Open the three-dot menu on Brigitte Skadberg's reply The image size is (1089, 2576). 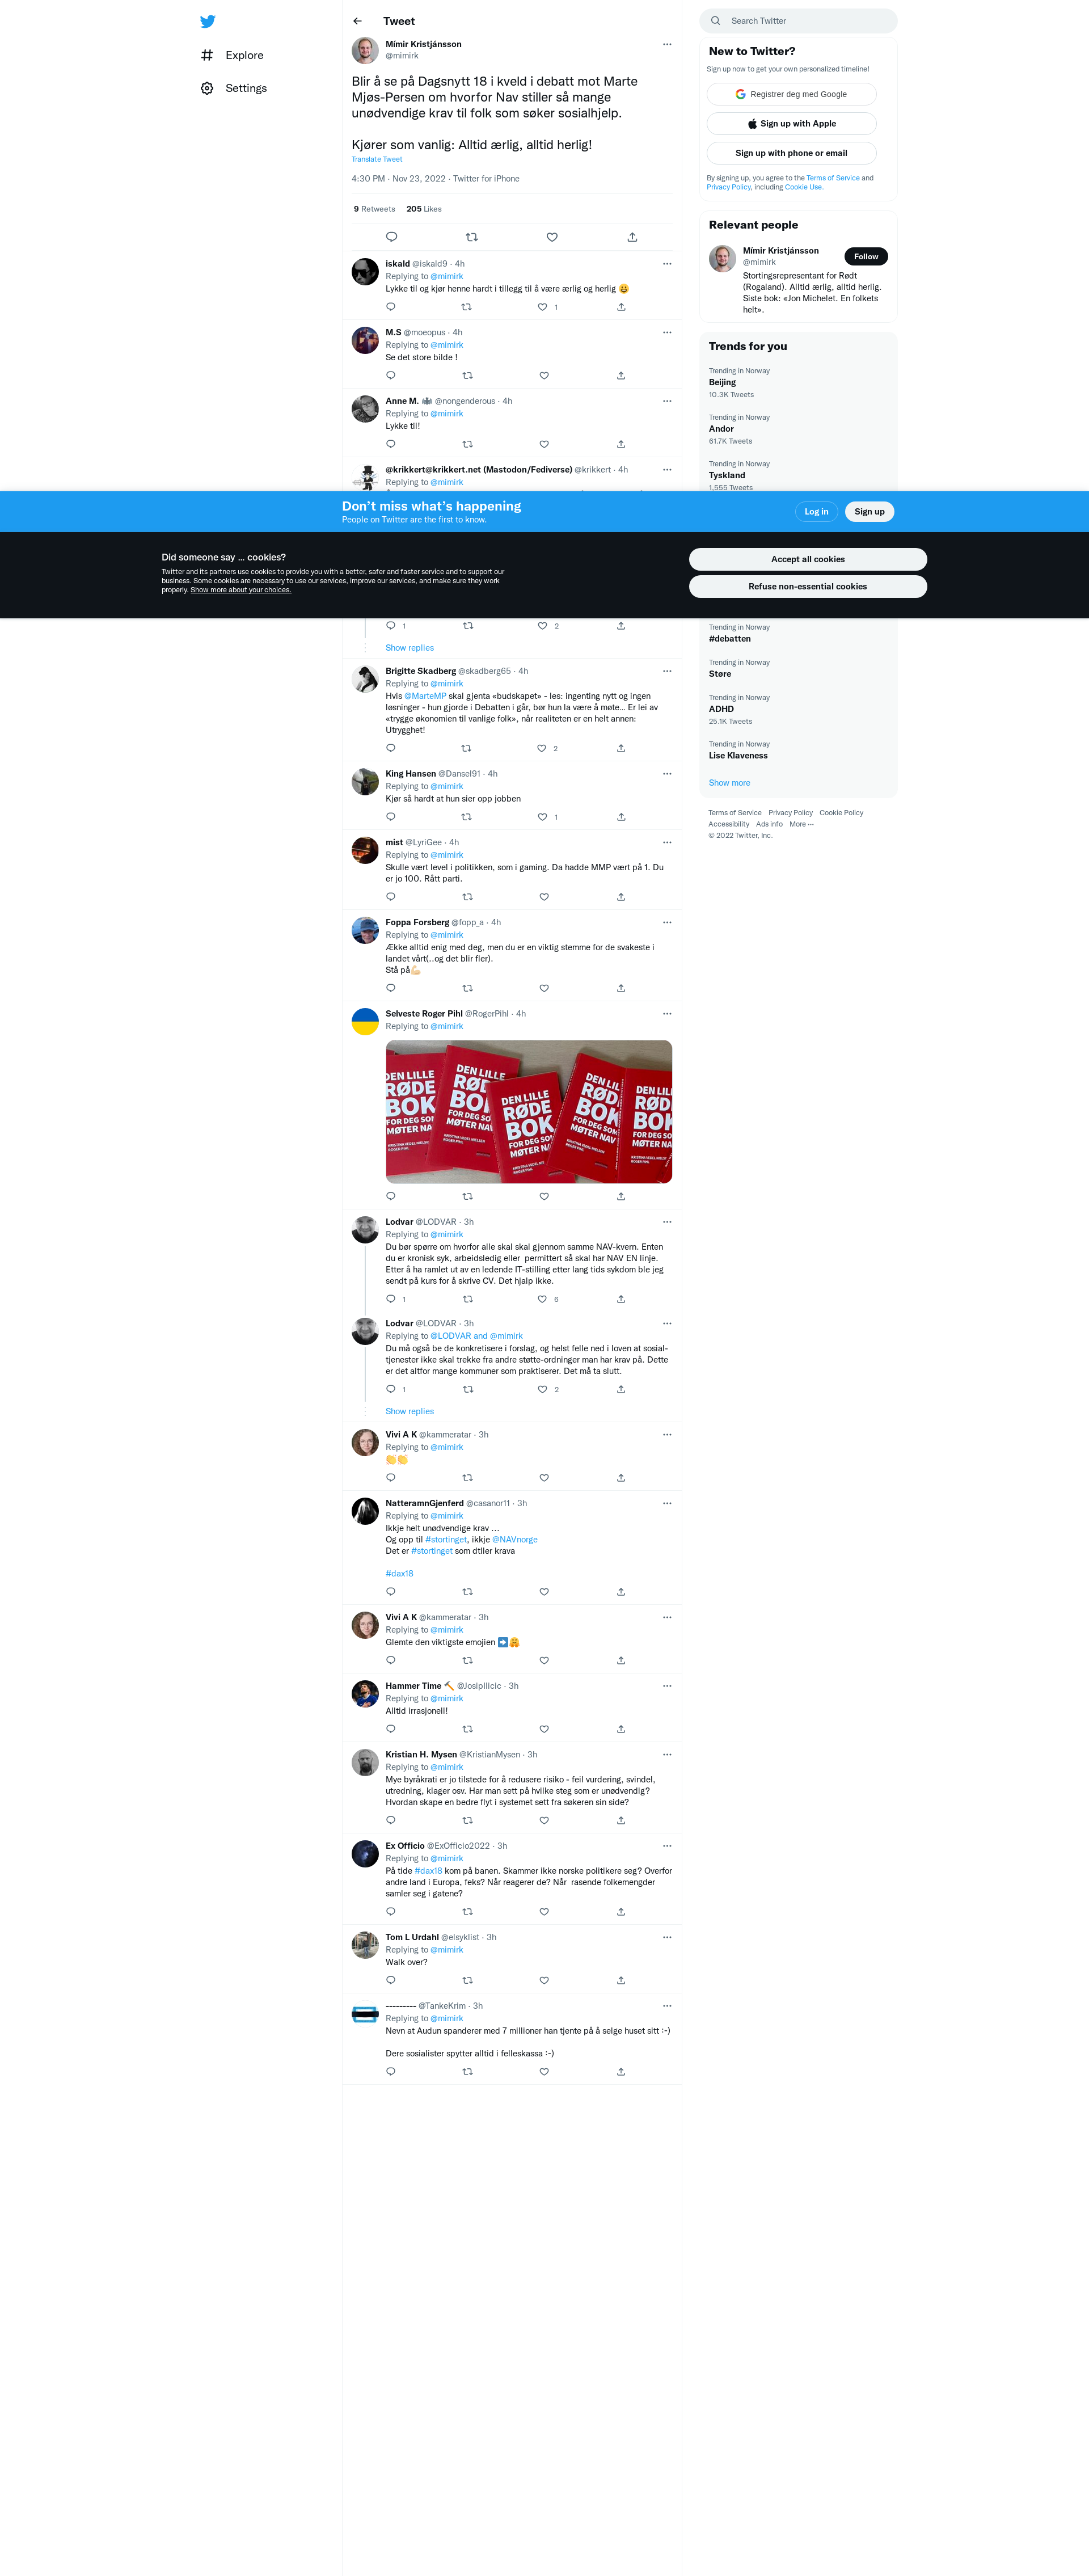667,671
